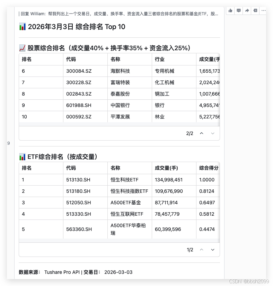The width and height of the screenshot is (273, 286).
Task: Click the score value 0.6497
Action: click(207, 203)
